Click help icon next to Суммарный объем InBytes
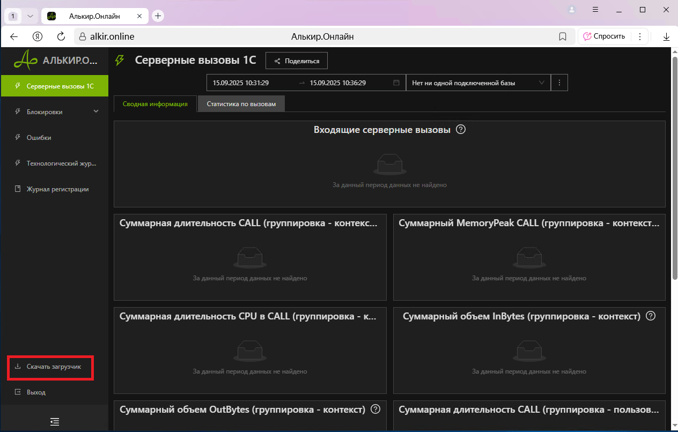 (x=651, y=316)
